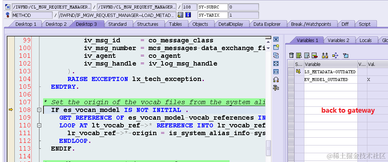The width and height of the screenshot is (388, 162).
Task: Switch to the Script tab
Action: 364,24
